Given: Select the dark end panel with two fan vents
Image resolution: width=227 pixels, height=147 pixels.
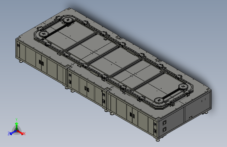Looking at the screenshot, I should point(171,122).
